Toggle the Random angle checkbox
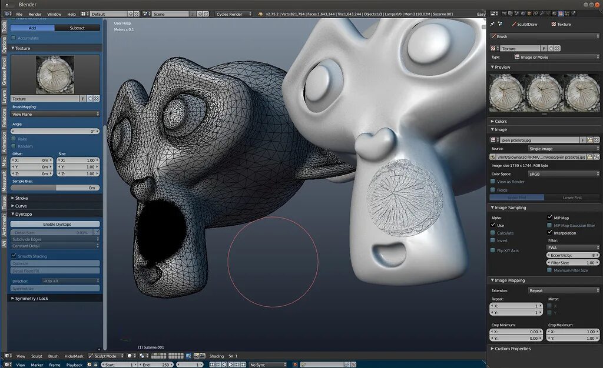 [14, 146]
